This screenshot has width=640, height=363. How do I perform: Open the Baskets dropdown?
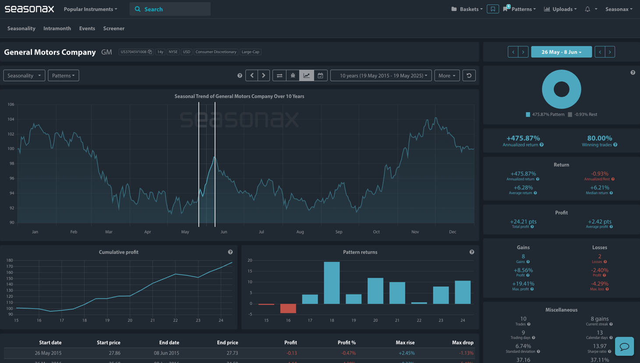467,9
